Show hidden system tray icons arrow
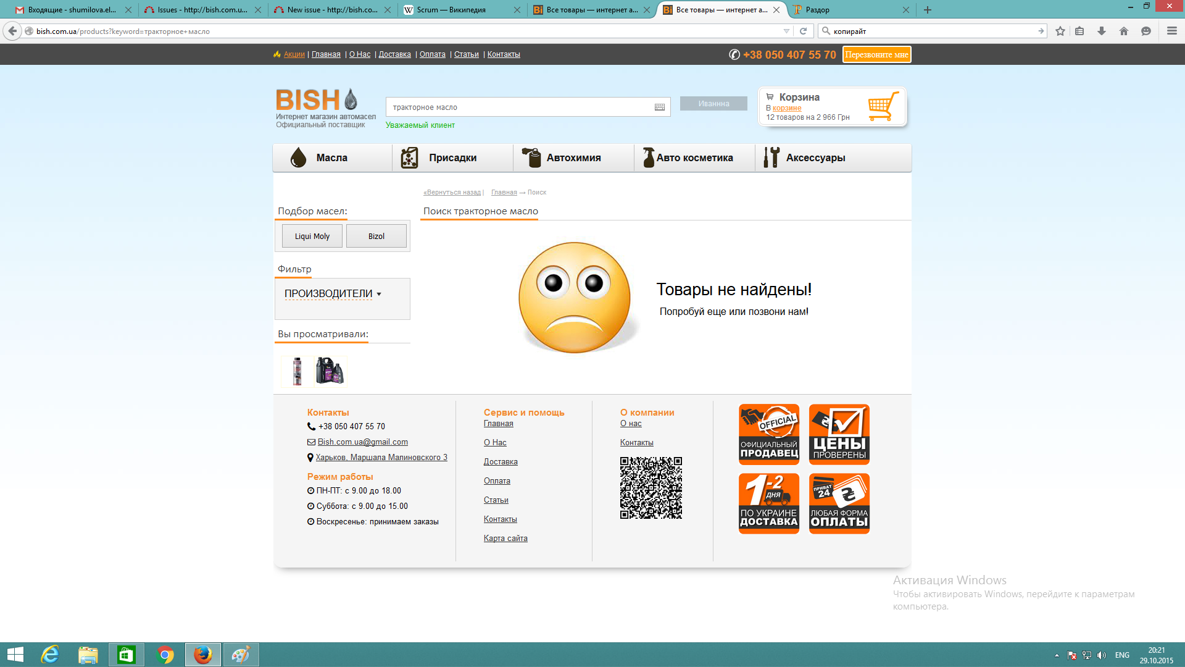The image size is (1185, 667). 1057,655
